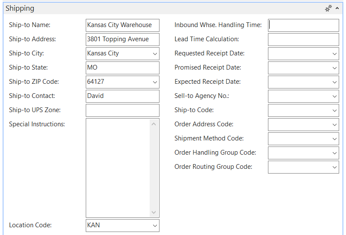Click the gear customize icon in Shipping header

328,8
